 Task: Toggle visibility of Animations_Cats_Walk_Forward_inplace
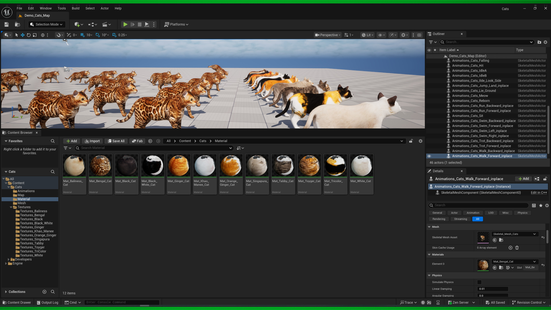[429, 156]
